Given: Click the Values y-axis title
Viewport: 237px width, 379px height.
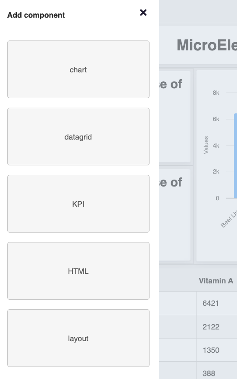Looking at the screenshot, I should (206, 145).
